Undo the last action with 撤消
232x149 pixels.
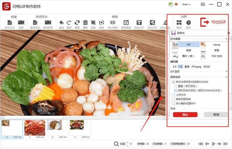(62, 22)
